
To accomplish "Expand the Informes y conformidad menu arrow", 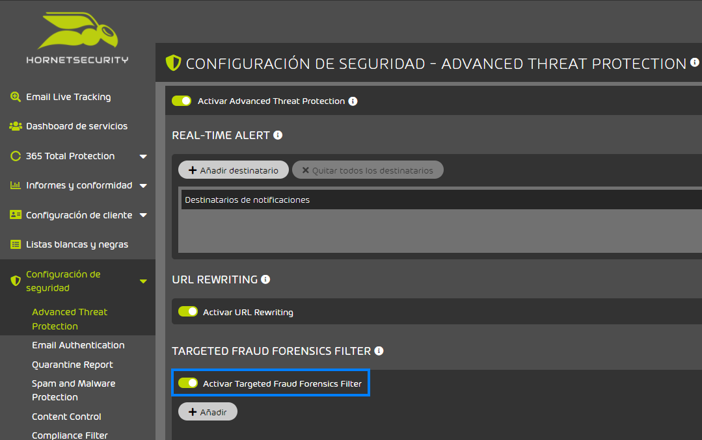I will (143, 186).
